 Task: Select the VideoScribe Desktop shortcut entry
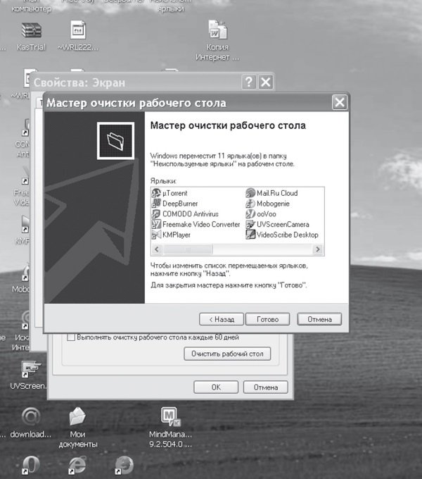[x=282, y=235]
